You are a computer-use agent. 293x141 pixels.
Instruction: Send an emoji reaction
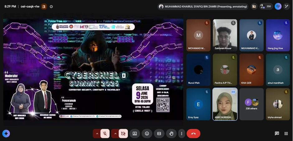coord(147,134)
